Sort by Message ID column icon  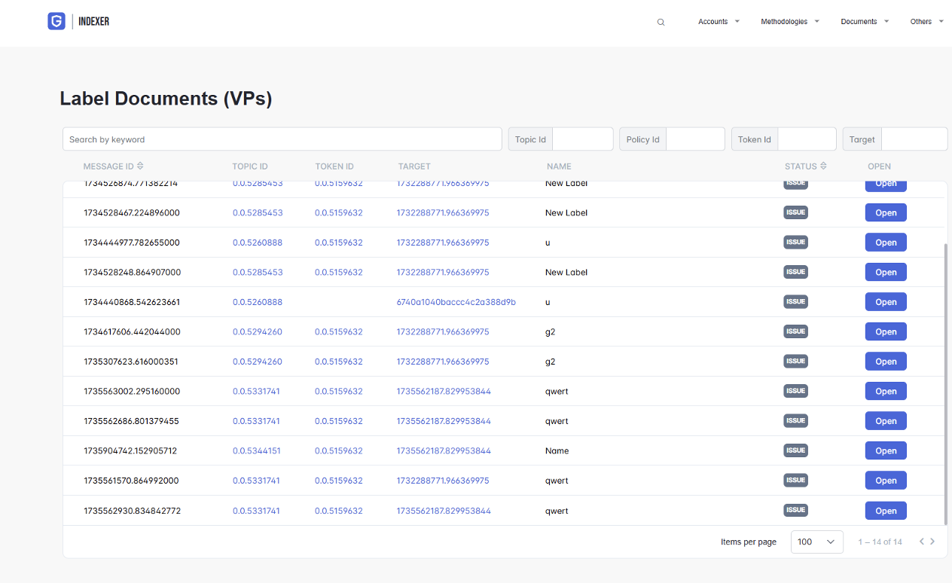pyautogui.click(x=140, y=166)
